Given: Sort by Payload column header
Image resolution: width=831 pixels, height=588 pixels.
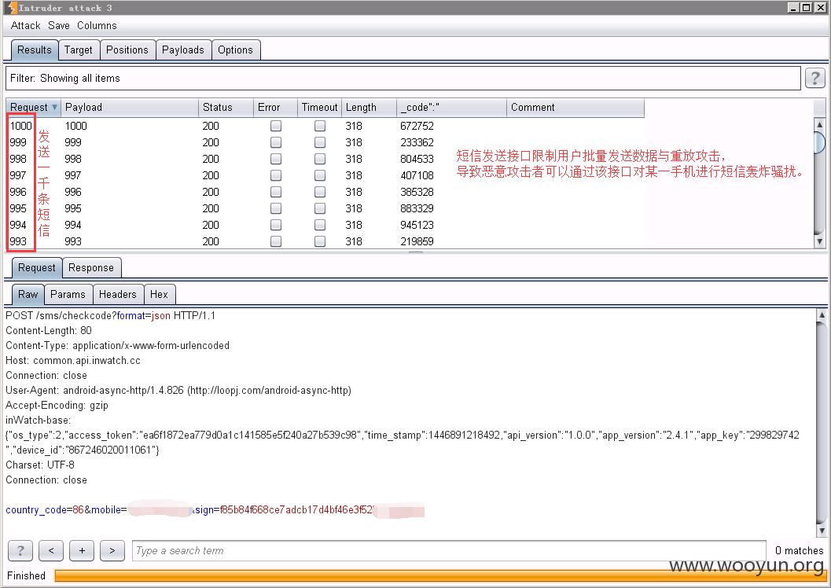Looking at the screenshot, I should 129,107.
